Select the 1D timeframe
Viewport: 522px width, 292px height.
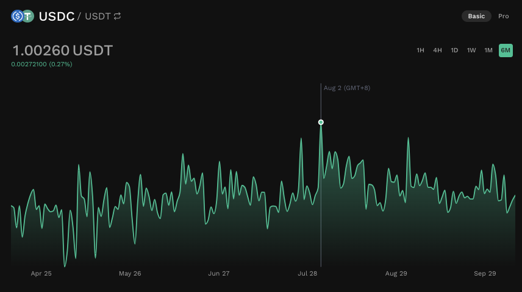454,50
